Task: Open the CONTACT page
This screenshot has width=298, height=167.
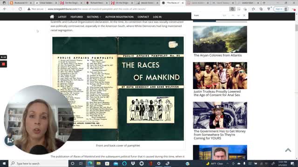Action: [x=143, y=17]
